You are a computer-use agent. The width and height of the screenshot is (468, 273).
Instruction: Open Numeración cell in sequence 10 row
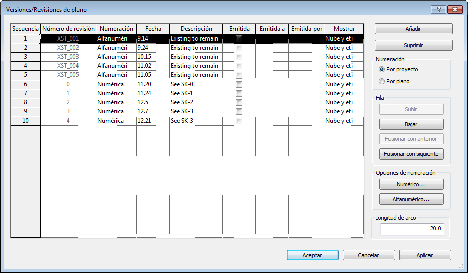(116, 121)
